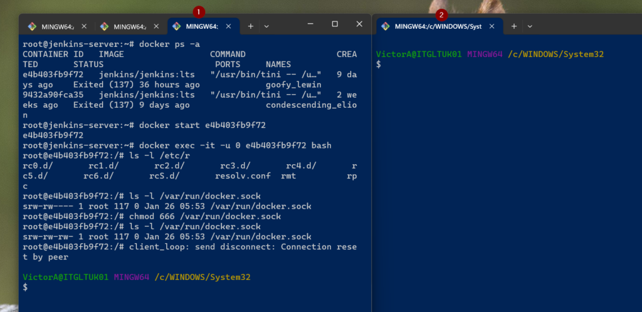Click the 'COMMAND' column header
This screenshot has width=642, height=312.
click(x=228, y=54)
